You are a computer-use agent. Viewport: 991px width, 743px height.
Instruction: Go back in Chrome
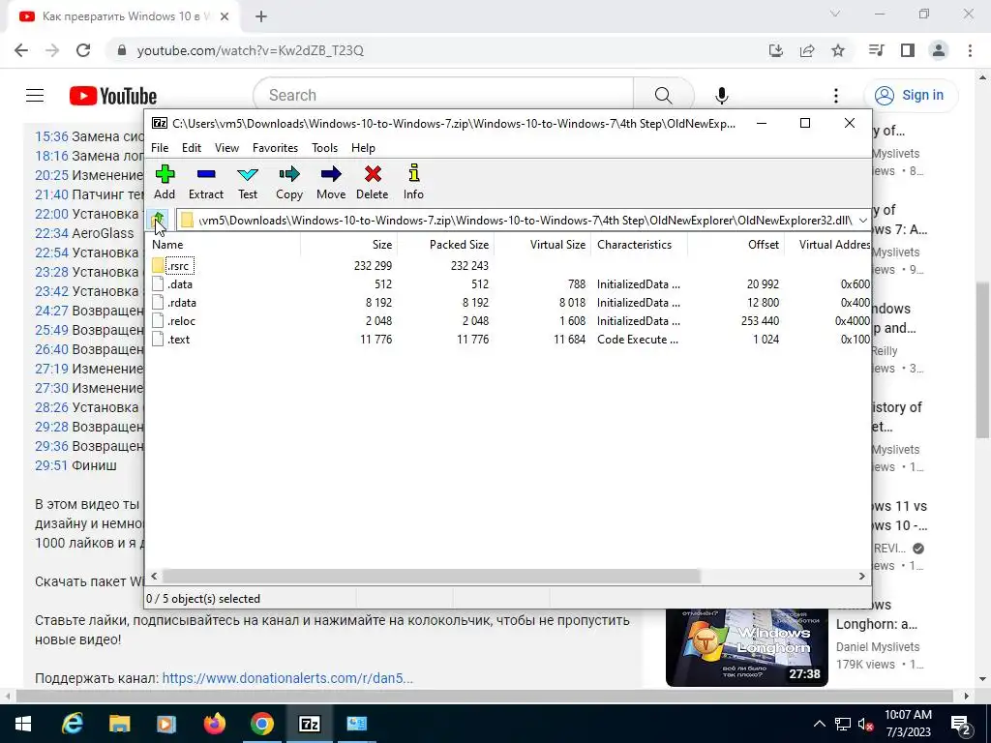[x=21, y=50]
